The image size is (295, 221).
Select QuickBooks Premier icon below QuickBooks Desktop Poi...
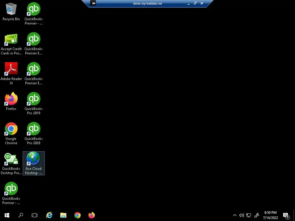11,193
